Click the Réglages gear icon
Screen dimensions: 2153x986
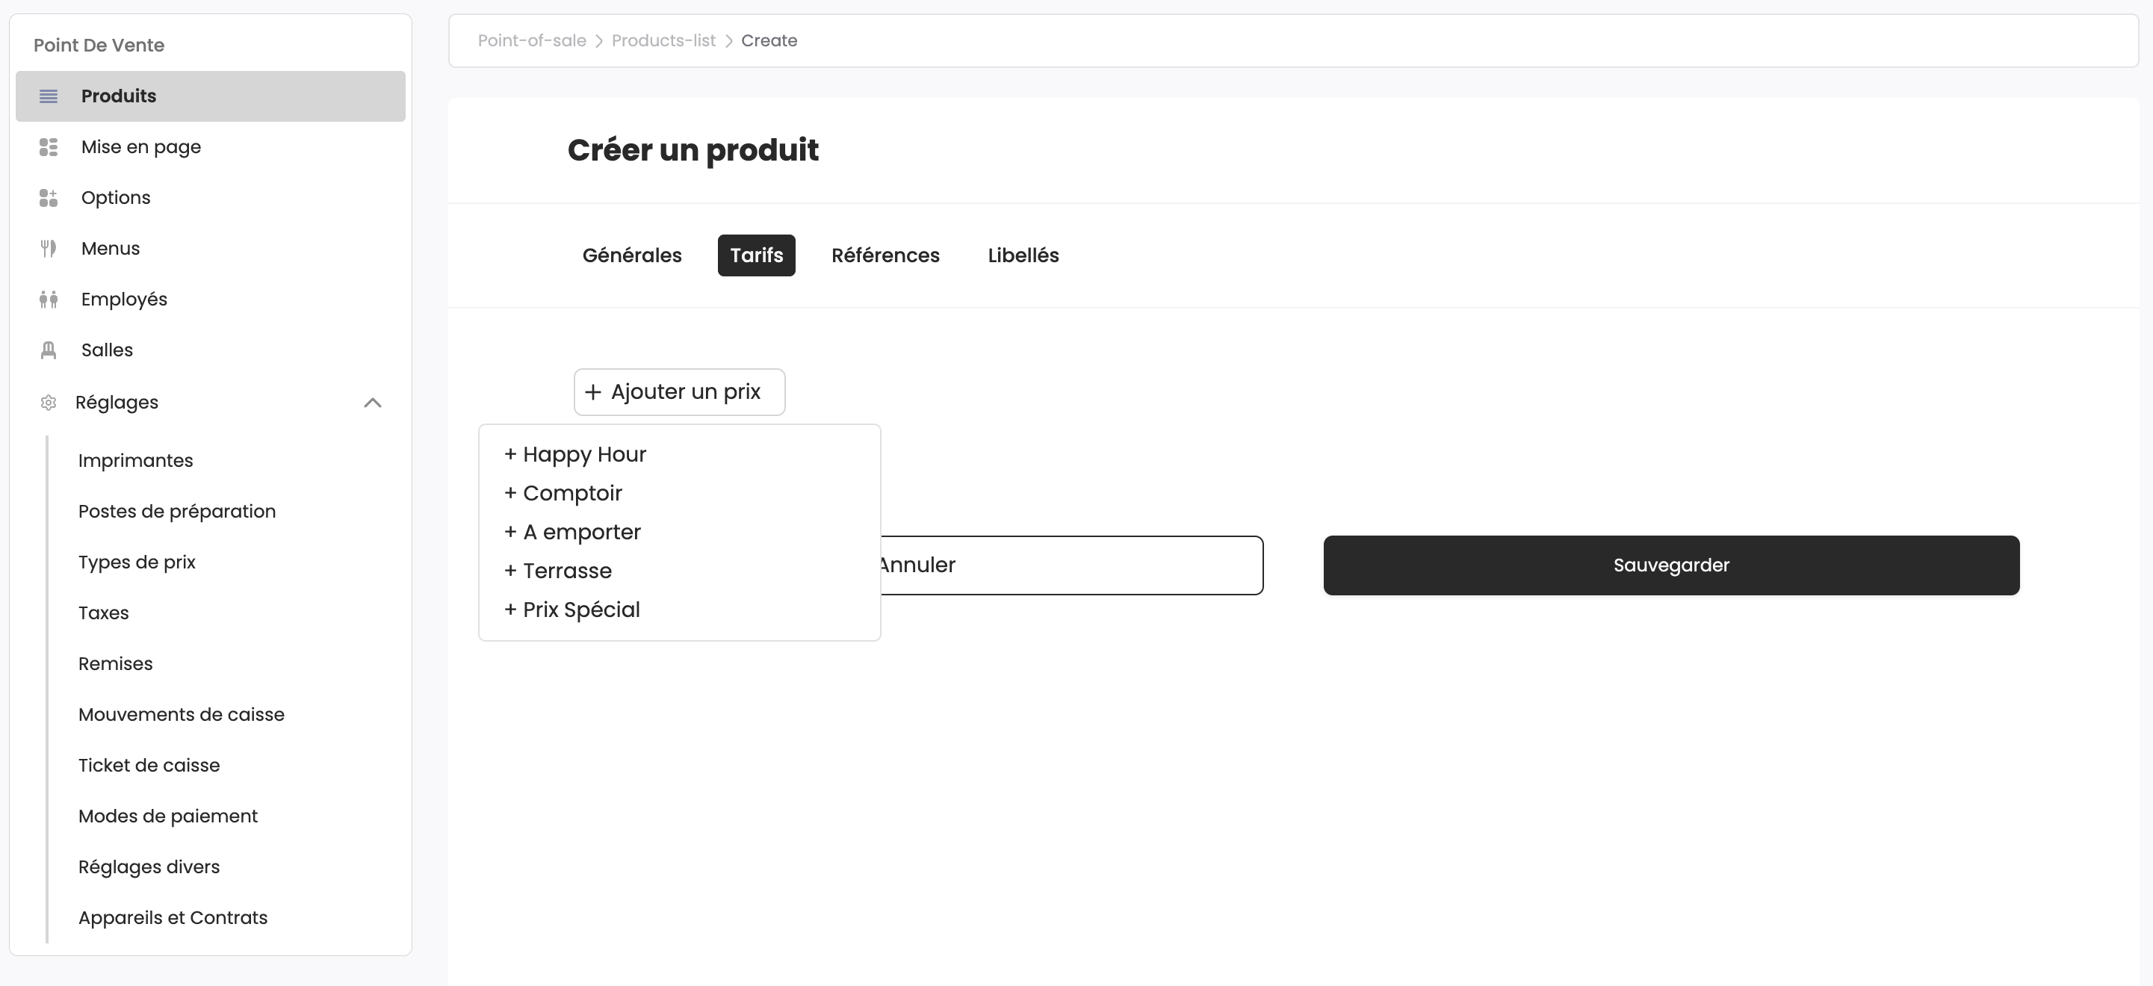click(x=49, y=403)
